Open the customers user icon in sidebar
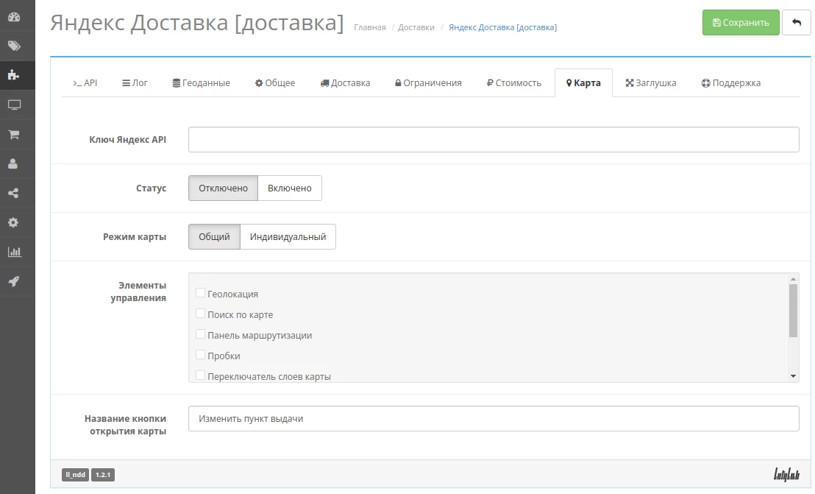 (x=14, y=163)
